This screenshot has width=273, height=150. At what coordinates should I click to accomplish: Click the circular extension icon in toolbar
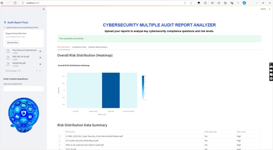(205, 3)
